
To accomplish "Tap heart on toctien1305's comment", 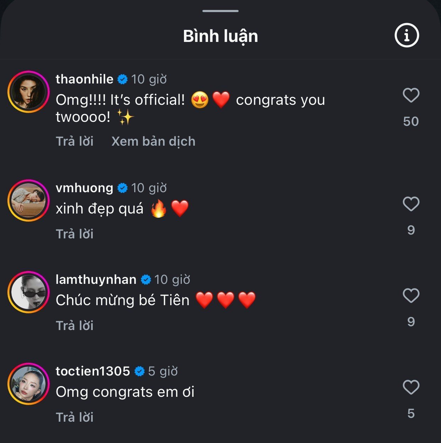I will tap(411, 387).
